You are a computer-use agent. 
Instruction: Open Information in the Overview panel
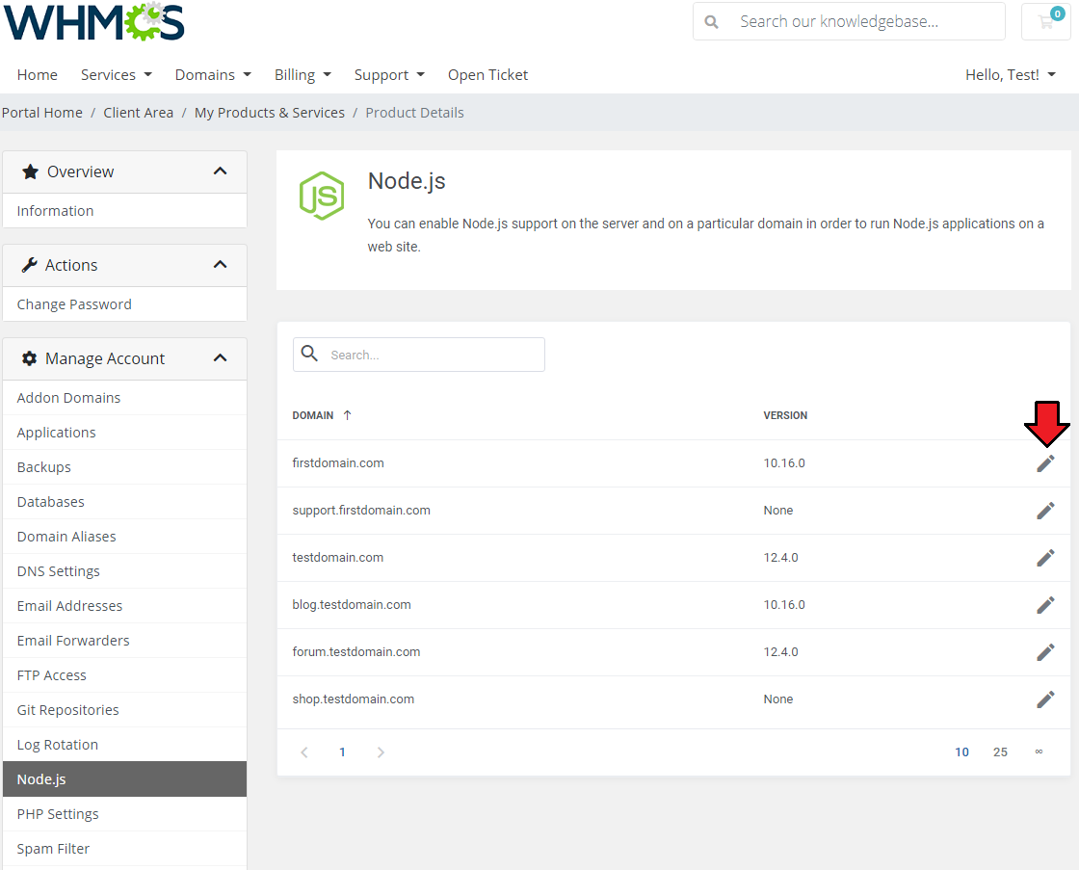[x=124, y=211]
